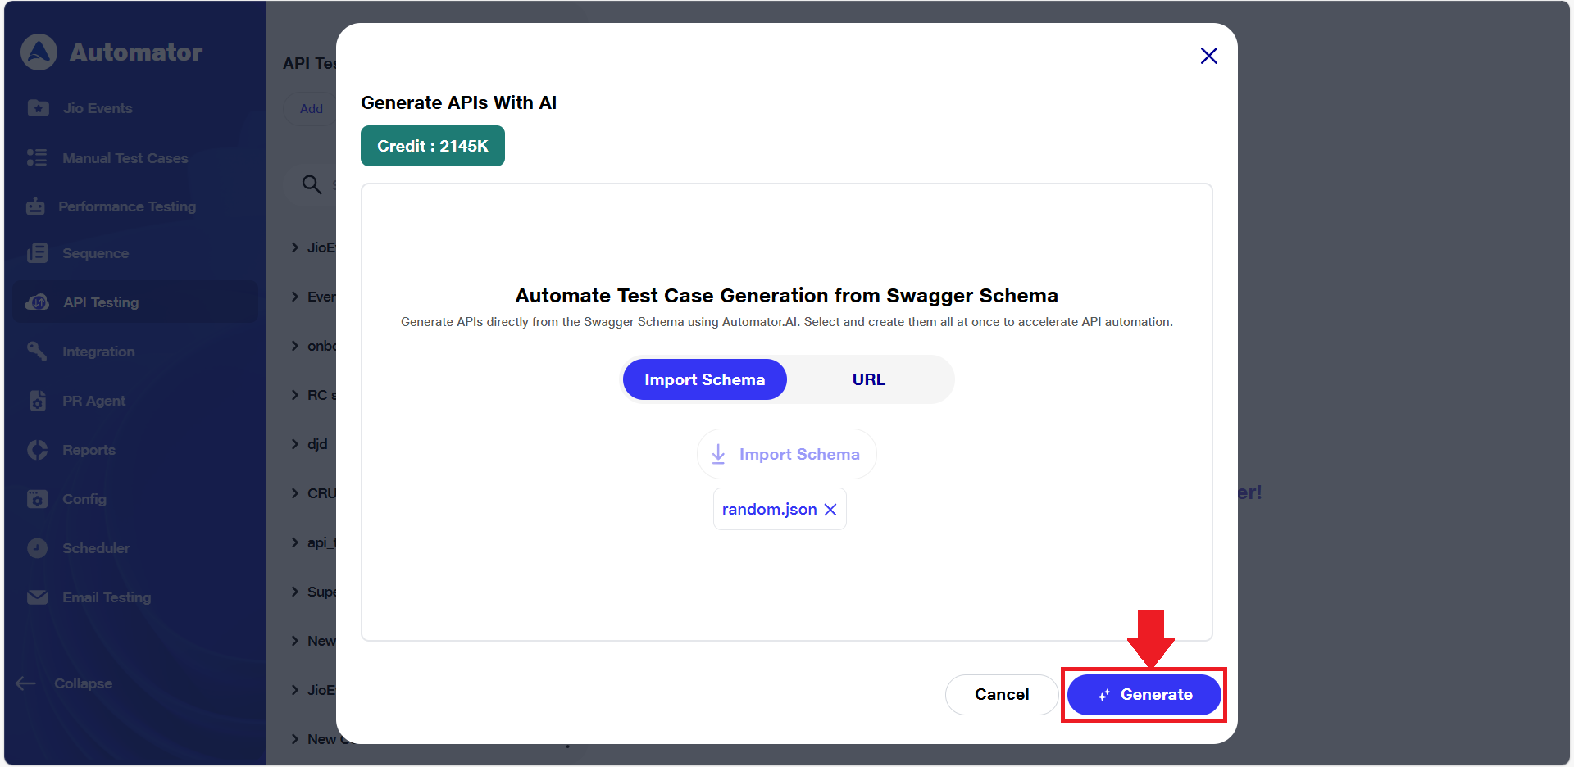Click the PR Agent icon
The image size is (1574, 767).
[38, 401]
